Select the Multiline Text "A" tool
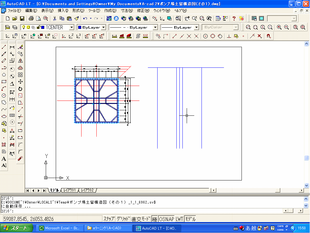 (4, 159)
